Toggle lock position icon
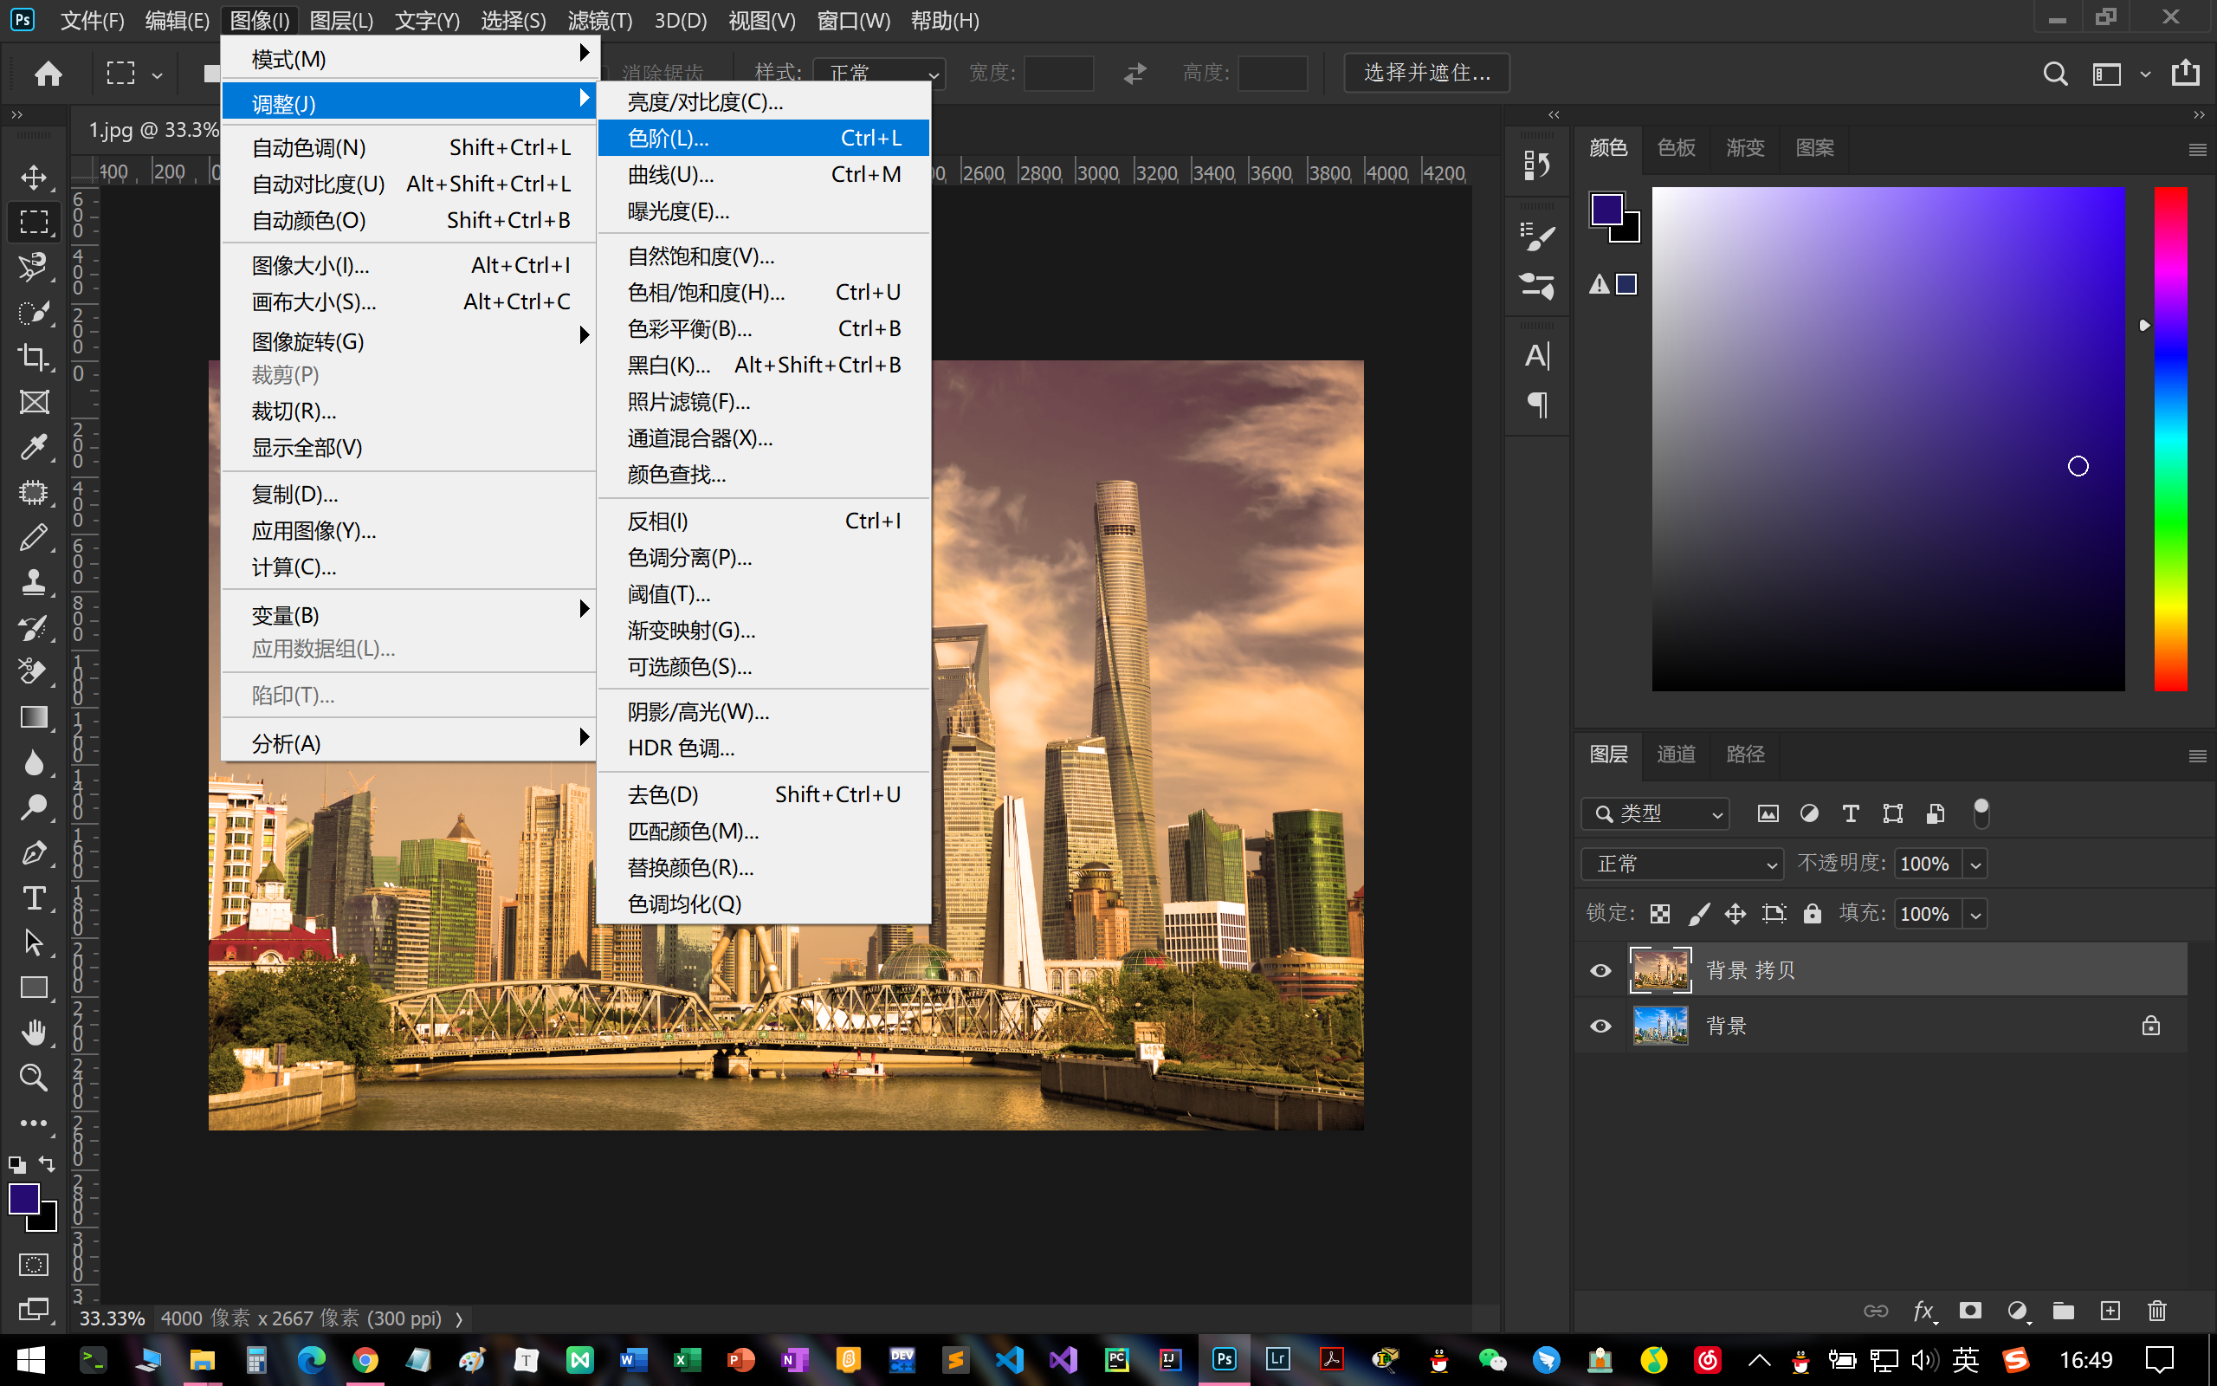The image size is (2217, 1386). 1735,913
